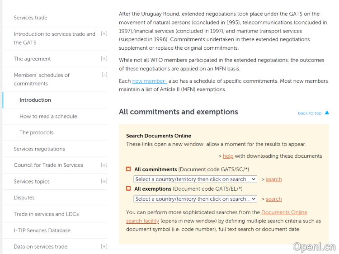Click the back to top arrow icon
This screenshot has width=339, height=254.
click(327, 113)
